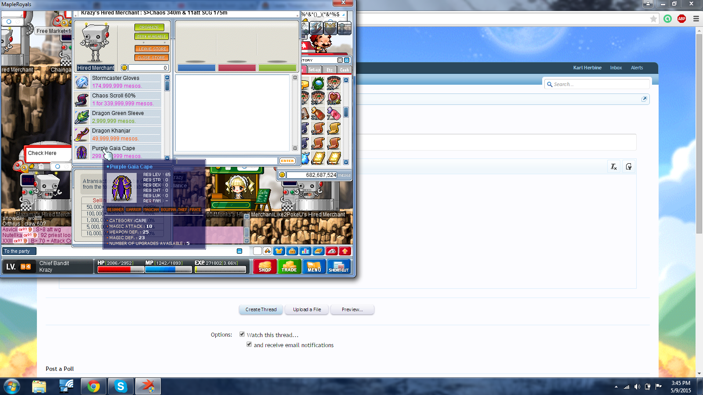Open Google Chrome from the taskbar
This screenshot has width=703, height=395.
[x=93, y=386]
